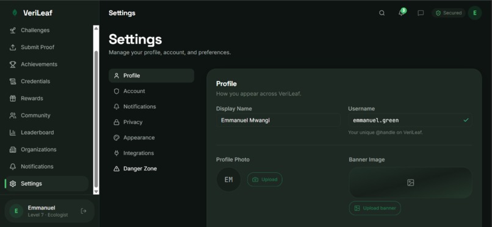This screenshot has height=227, width=492.
Task: Open the search icon in header
Action: [x=382, y=13]
